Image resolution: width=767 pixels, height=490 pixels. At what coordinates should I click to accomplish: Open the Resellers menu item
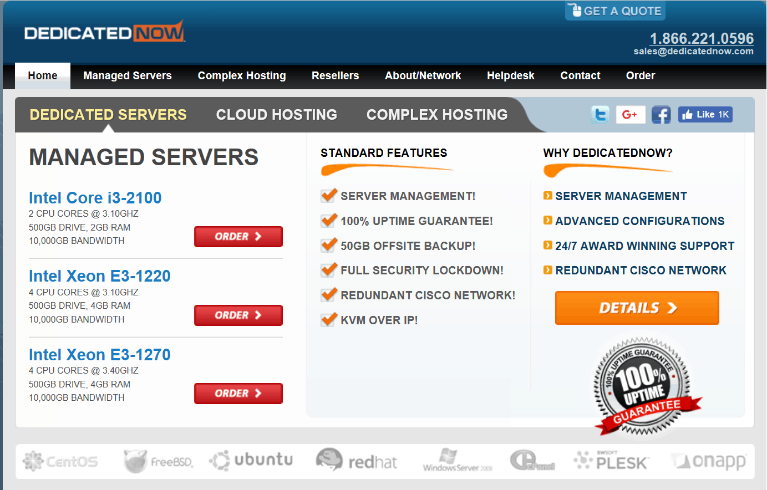pos(335,76)
